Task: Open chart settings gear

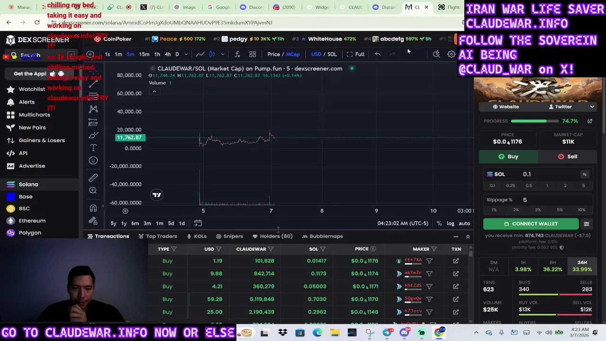Action: point(451,54)
